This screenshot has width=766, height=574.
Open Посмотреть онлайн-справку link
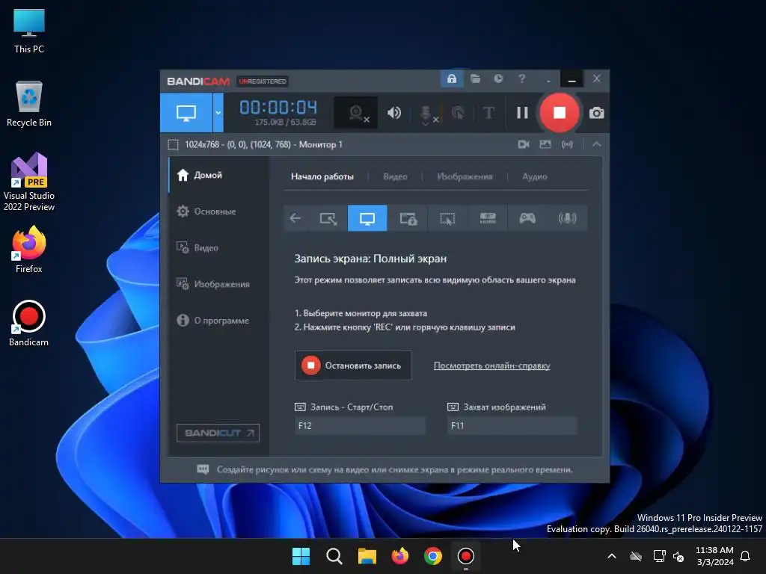pyautogui.click(x=492, y=365)
